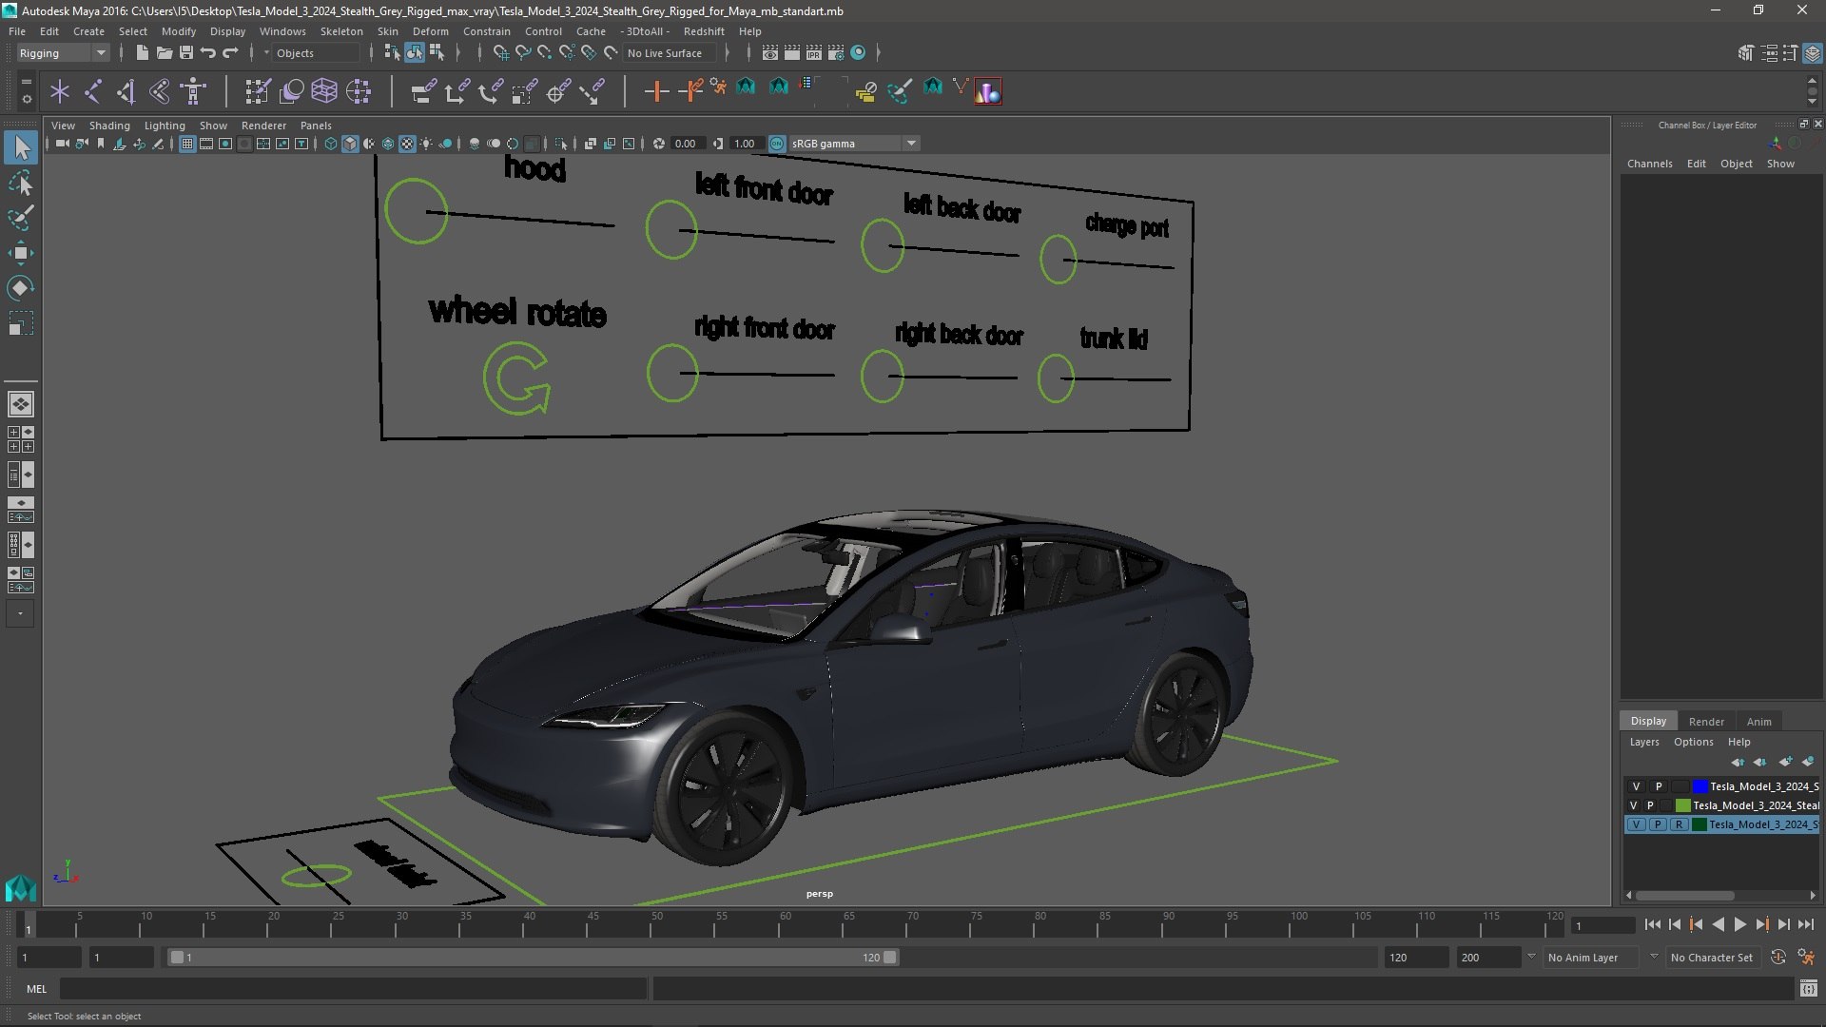The height and width of the screenshot is (1027, 1826).
Task: Click the Create Cluster shelf icon
Action: 359,91
